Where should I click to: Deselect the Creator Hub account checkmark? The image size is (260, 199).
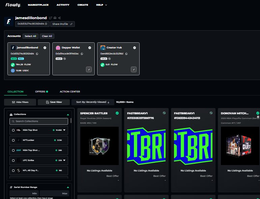click(135, 48)
